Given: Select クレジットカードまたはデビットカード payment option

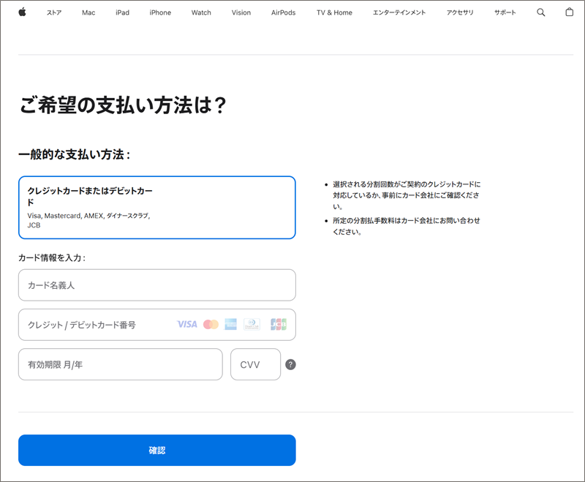Looking at the screenshot, I should (x=156, y=207).
